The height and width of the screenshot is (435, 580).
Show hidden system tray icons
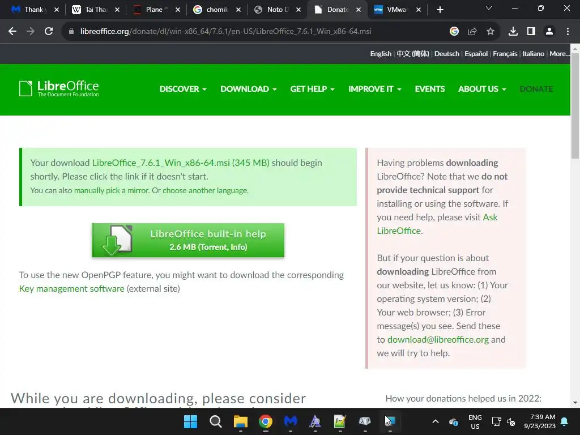click(x=436, y=421)
